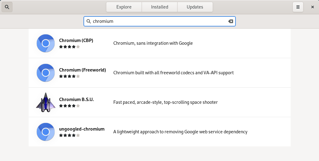Viewport: 319px width, 161px height.
Task: Click the Chromium (Freeworld) app icon
Action: (46, 73)
